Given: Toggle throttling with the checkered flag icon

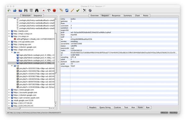Looking at the screenshot, I should [x=49, y=11].
